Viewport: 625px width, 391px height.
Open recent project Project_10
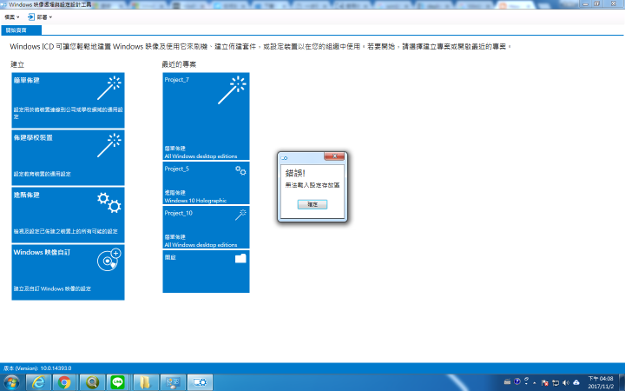click(x=206, y=227)
